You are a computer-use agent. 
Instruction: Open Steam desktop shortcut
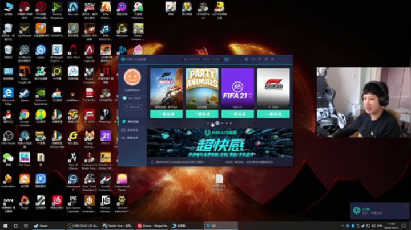pos(25,95)
